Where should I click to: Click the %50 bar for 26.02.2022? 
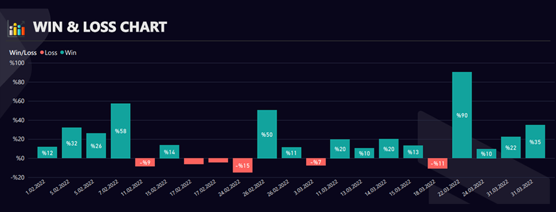[x=267, y=134]
